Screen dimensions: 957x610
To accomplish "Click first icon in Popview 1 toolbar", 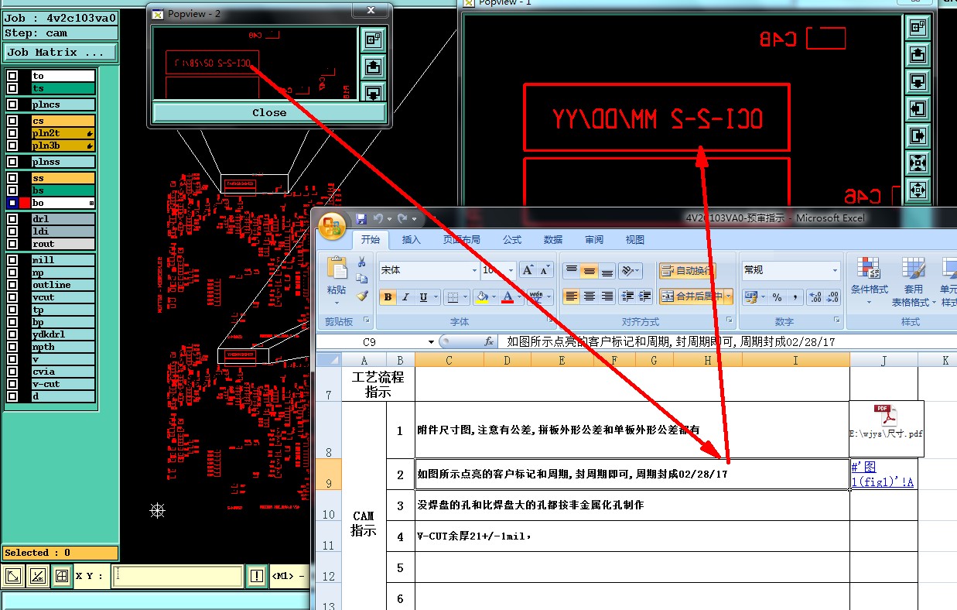I will [918, 28].
